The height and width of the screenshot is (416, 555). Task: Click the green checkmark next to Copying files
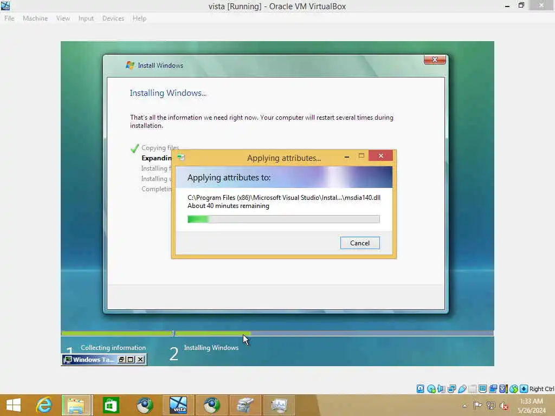[x=134, y=148]
